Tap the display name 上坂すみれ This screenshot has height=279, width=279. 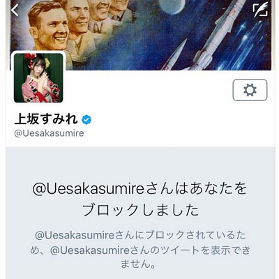(46, 119)
